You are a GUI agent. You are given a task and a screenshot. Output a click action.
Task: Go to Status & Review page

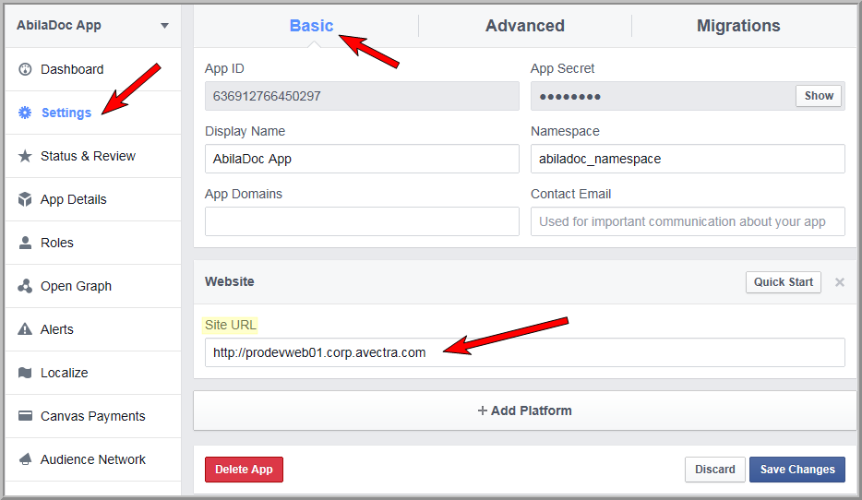pos(93,156)
